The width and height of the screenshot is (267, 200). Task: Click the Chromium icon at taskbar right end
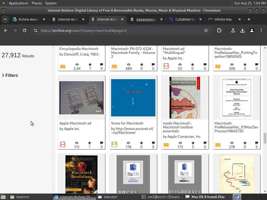(237, 197)
